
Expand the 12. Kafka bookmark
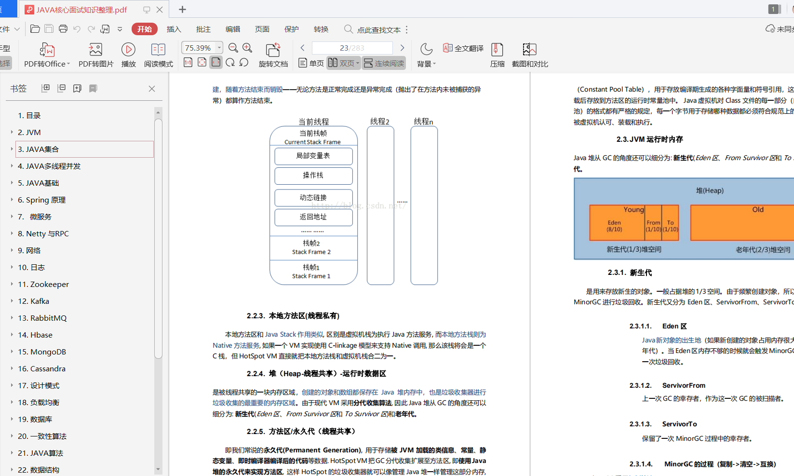[x=12, y=300]
